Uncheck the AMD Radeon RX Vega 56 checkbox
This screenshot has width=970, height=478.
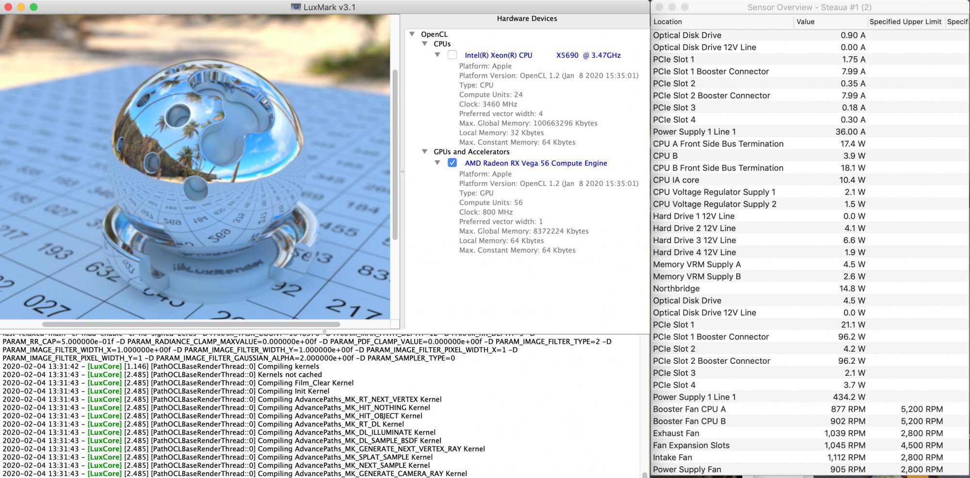point(452,163)
